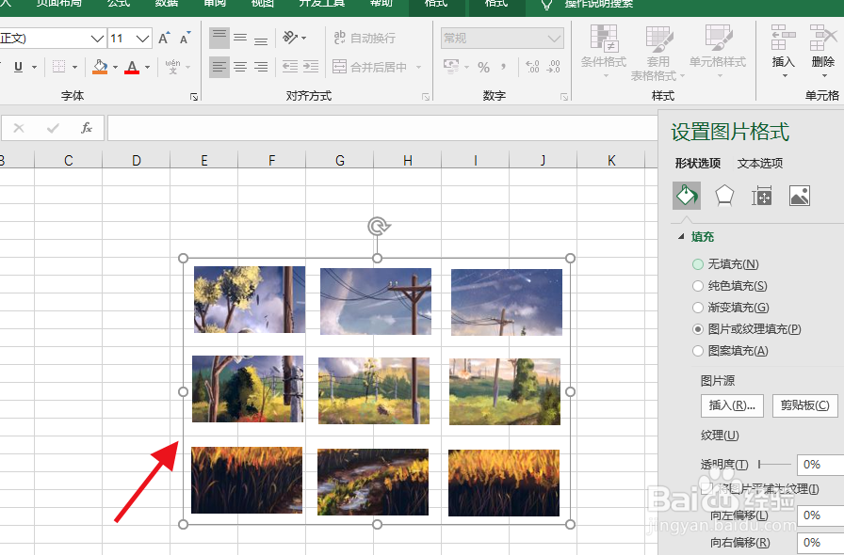
Task: Open the 公式 ribbon tab
Action: click(119, 4)
